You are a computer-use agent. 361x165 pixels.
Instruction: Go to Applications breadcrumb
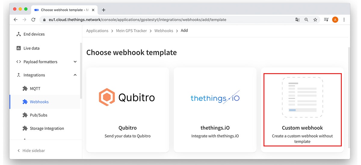(97, 31)
